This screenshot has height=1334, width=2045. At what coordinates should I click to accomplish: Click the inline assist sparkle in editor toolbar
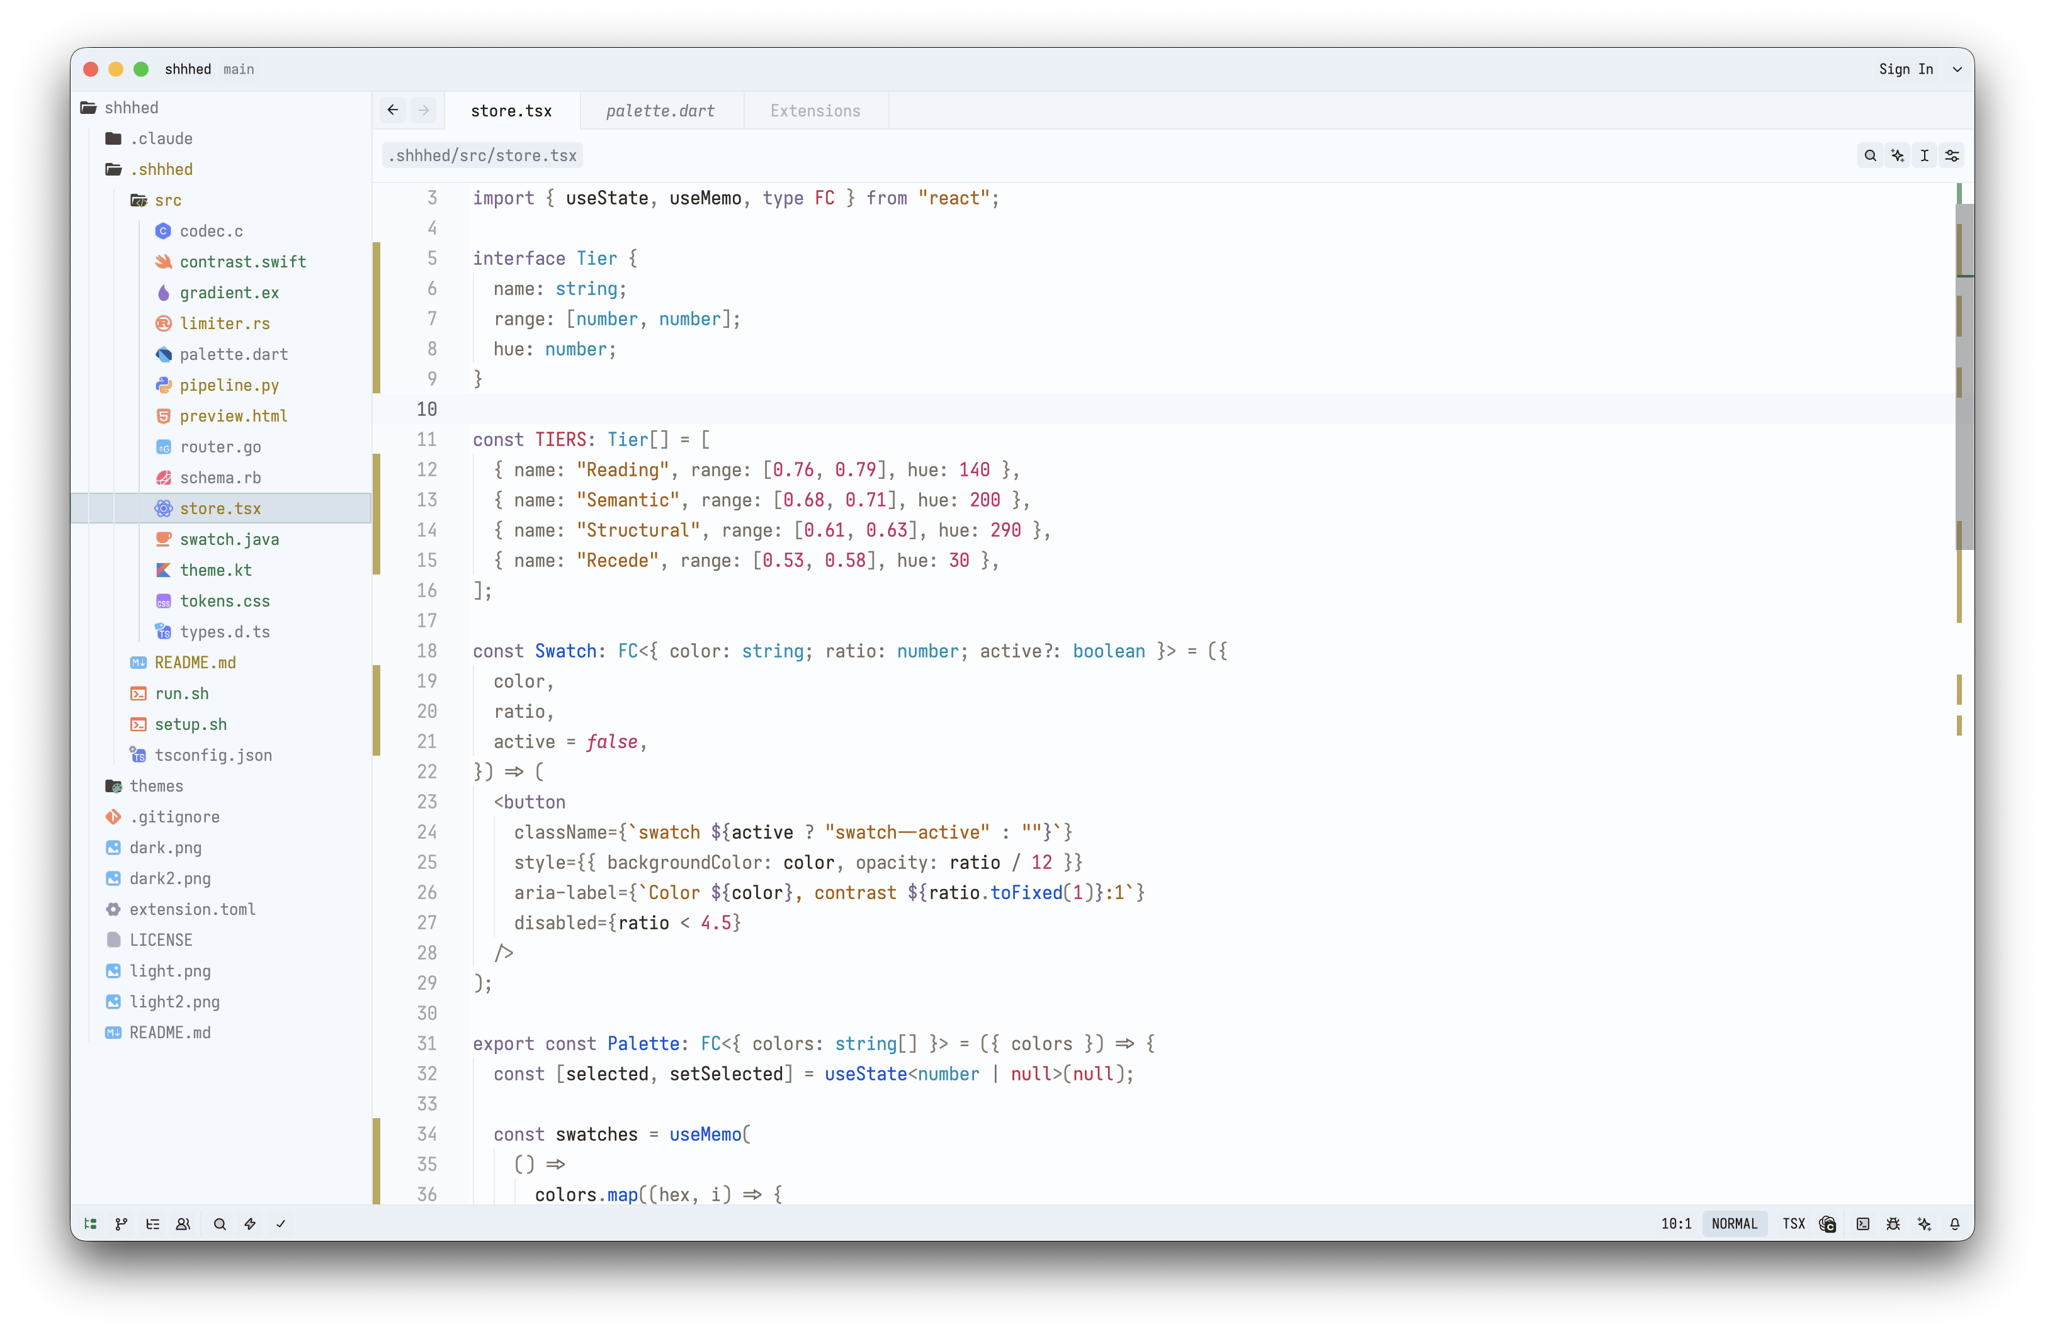click(x=1897, y=155)
